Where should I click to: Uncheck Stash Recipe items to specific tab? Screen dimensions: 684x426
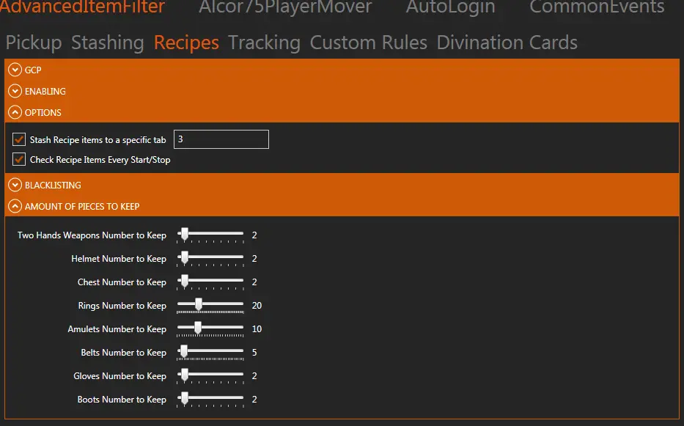19,139
